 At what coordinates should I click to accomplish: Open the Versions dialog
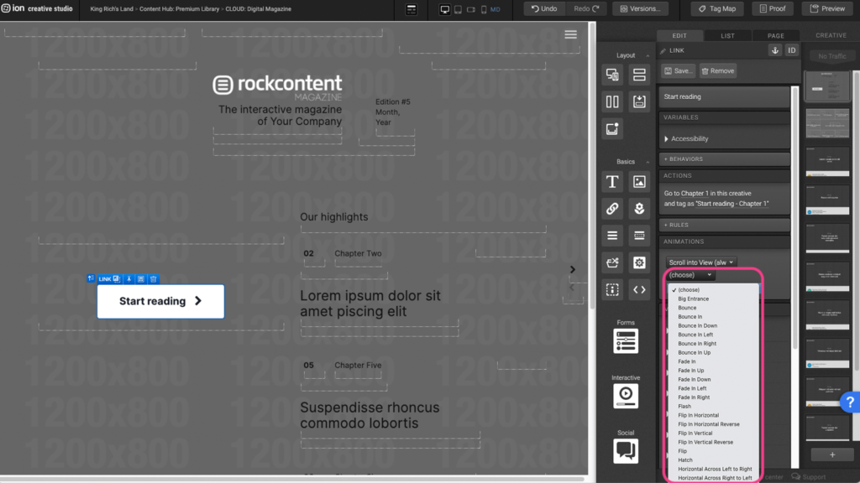[640, 8]
